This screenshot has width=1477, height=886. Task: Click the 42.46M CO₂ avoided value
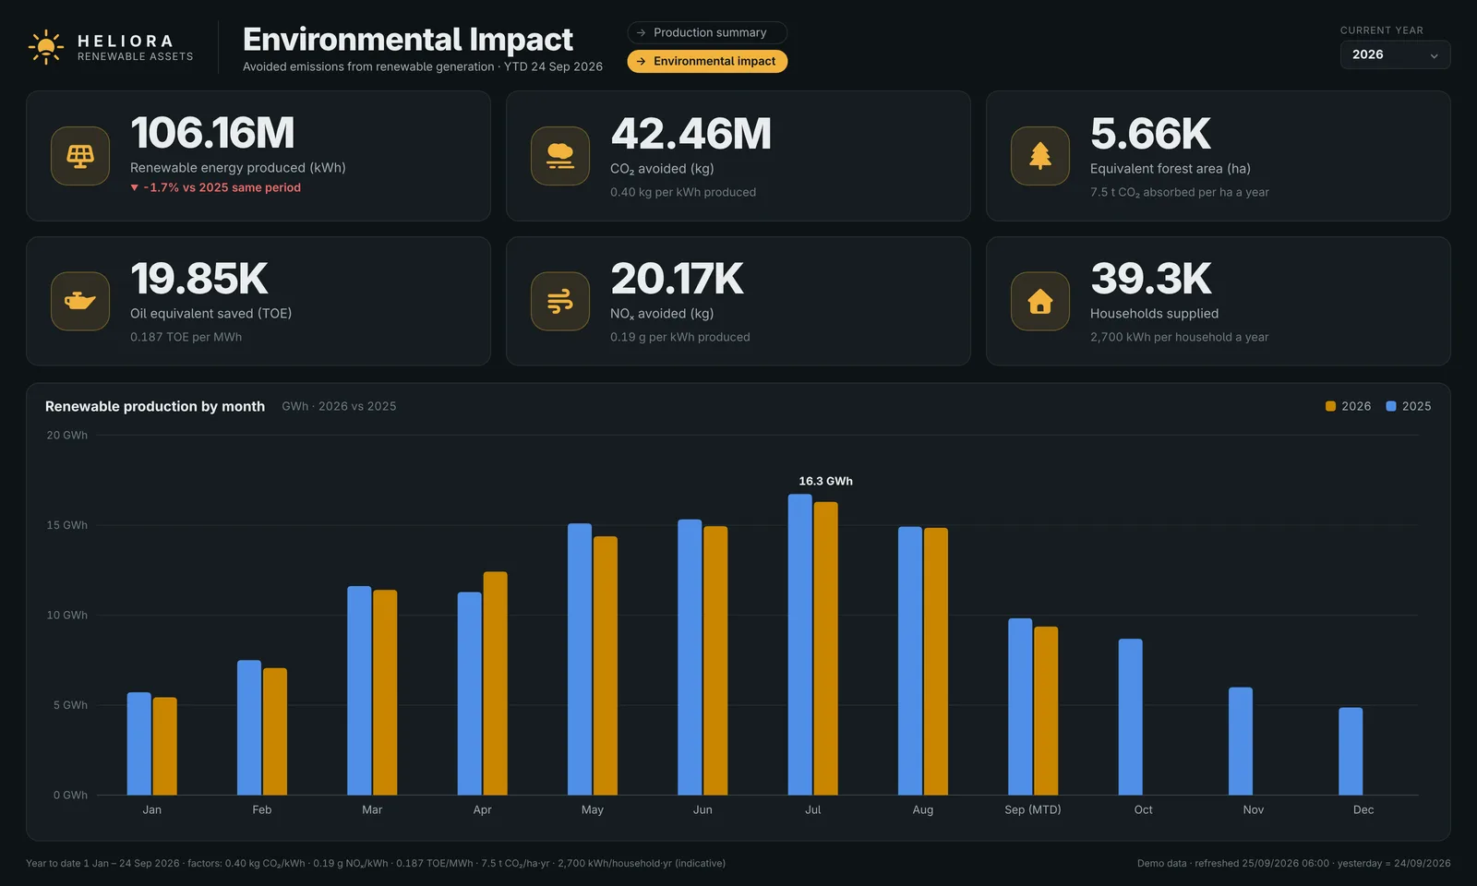(690, 134)
